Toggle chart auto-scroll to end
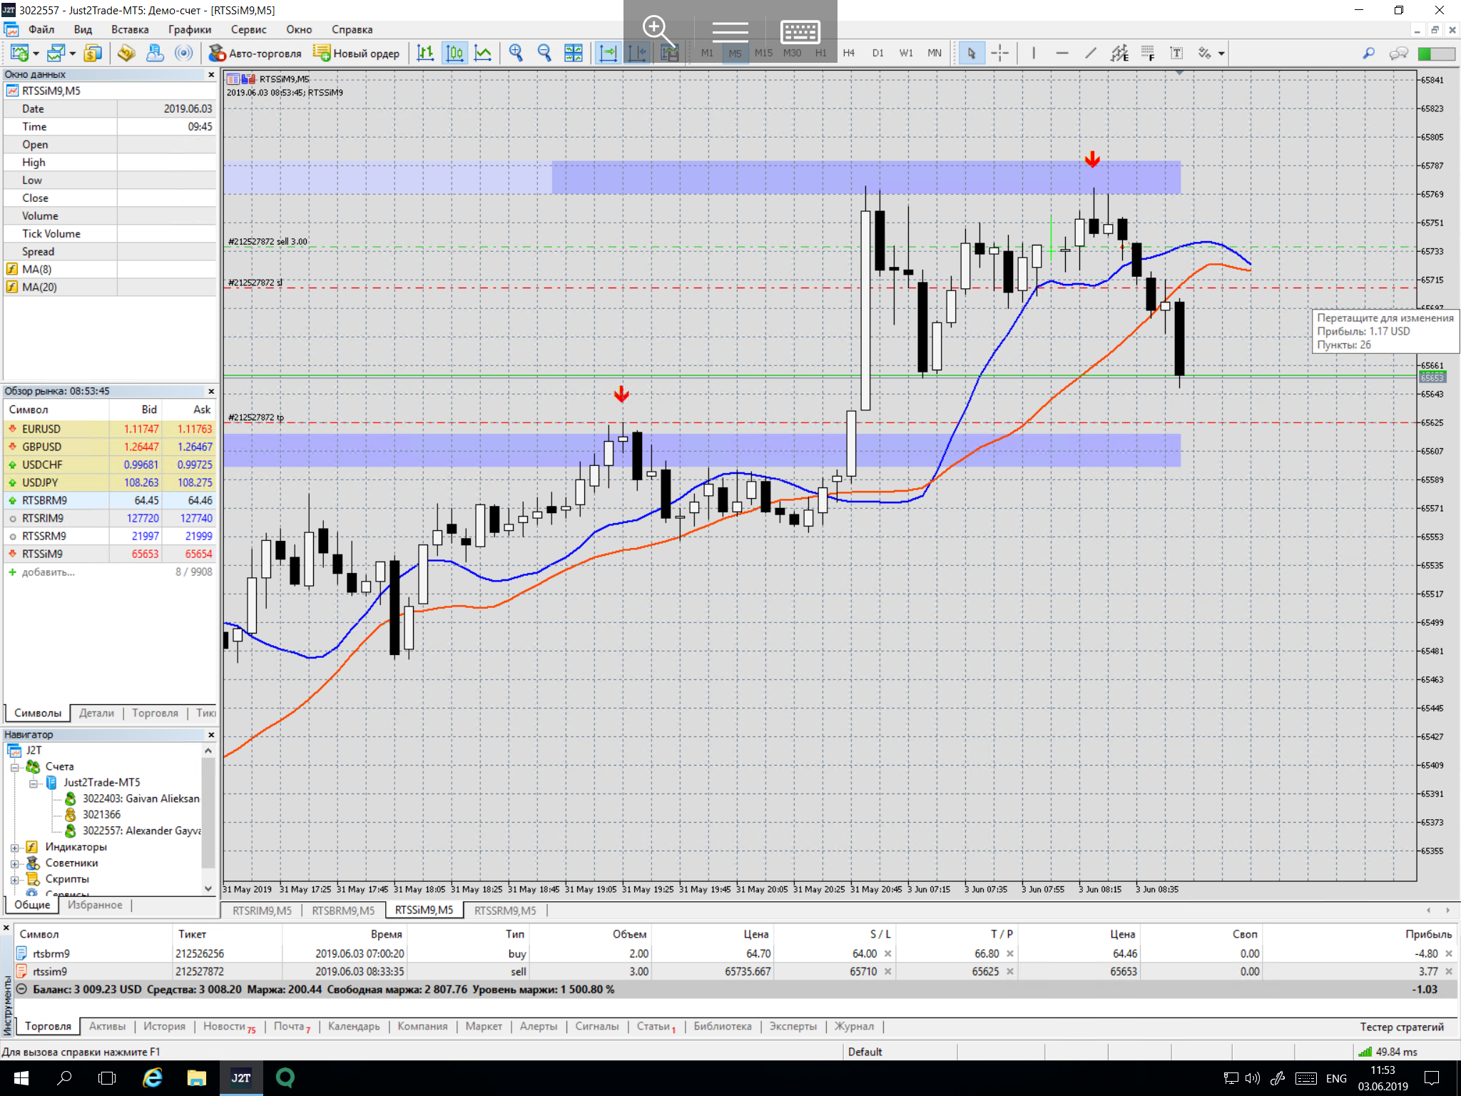The image size is (1461, 1096). coord(608,53)
